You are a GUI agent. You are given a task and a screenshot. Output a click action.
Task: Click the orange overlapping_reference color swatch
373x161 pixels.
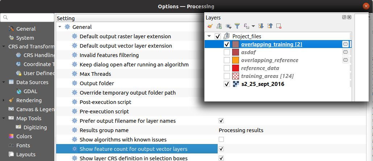click(235, 60)
